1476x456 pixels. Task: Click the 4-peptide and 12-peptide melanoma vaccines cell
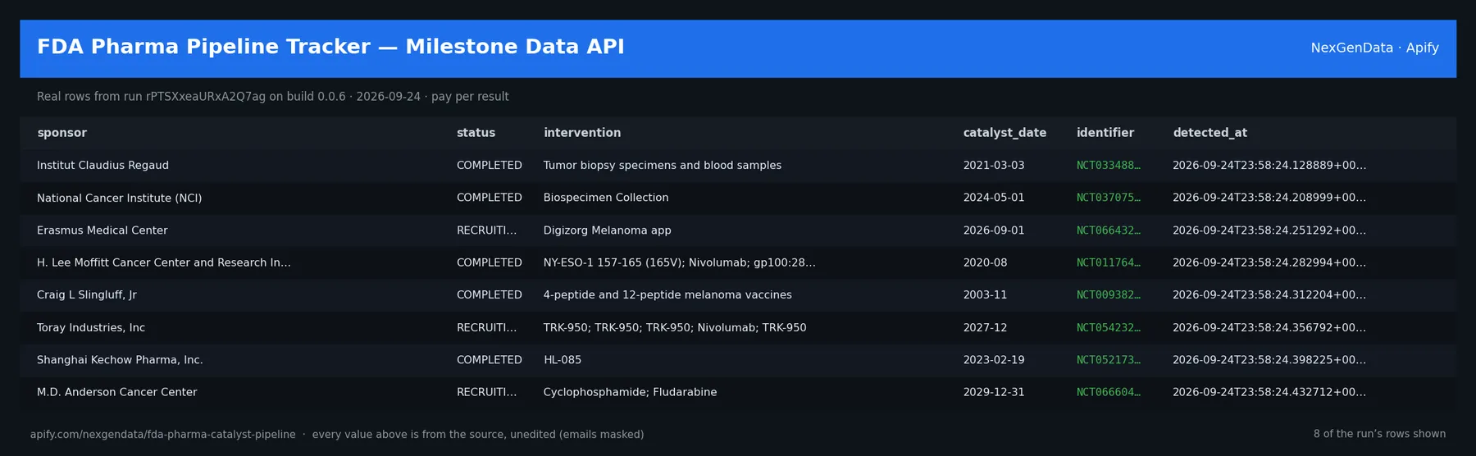[667, 295]
